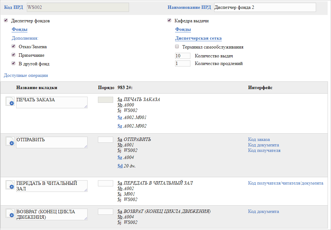Click the order field in ОТПРАВИТЬ row
This screenshot has width=331, height=230.
point(105,140)
